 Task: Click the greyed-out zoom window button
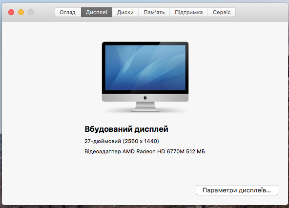31,12
